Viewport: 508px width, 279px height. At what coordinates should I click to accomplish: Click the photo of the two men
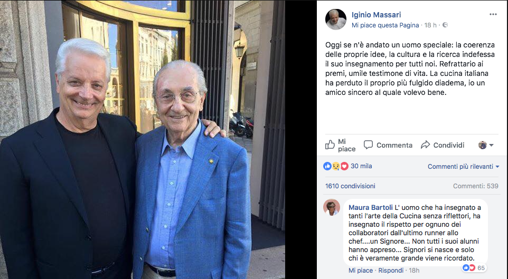(143, 139)
